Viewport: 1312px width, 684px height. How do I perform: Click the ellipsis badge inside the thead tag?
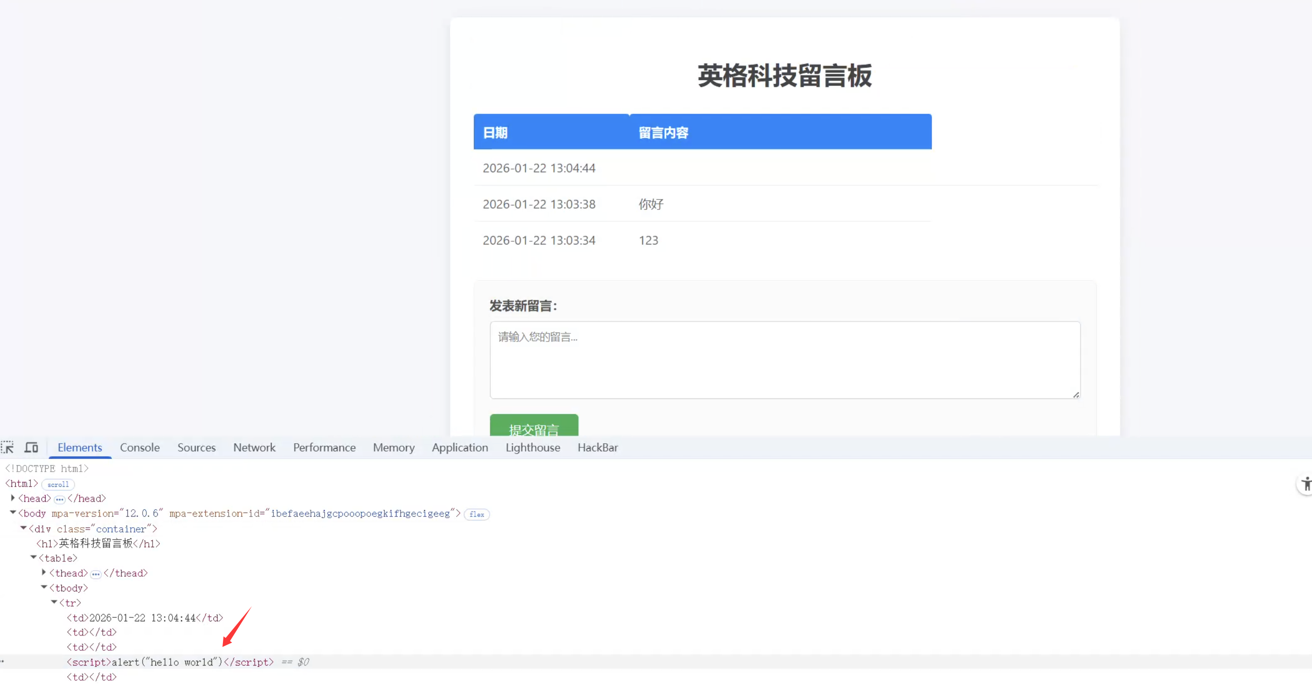[x=96, y=574]
